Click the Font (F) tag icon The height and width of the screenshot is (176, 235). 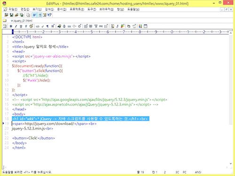coord(26,26)
